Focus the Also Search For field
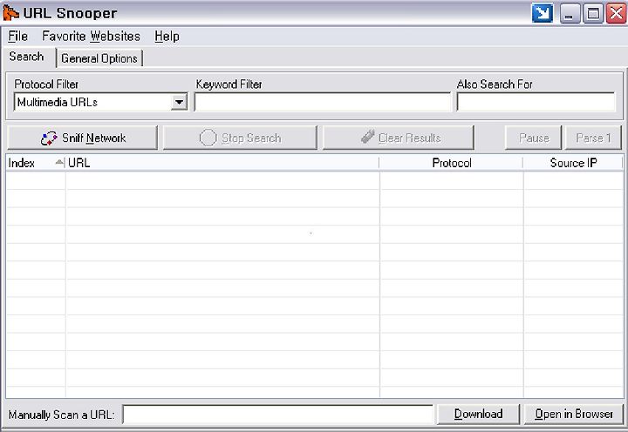This screenshot has width=628, height=432. [x=536, y=103]
